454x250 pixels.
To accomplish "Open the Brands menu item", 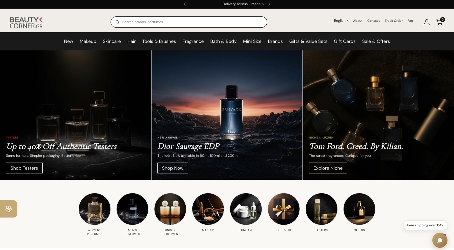I will 275,41.
